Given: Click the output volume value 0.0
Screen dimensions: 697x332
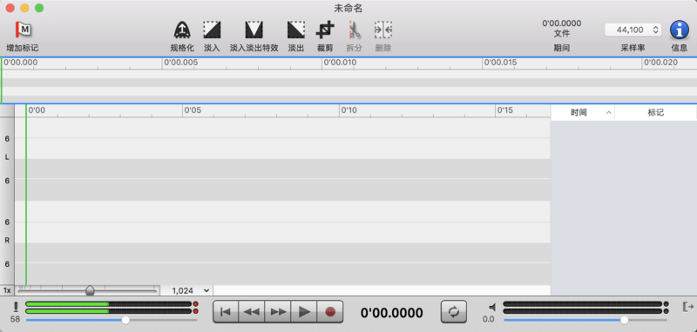Looking at the screenshot, I should [489, 319].
